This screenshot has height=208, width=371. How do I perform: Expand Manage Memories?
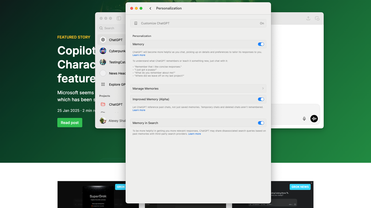coord(198,88)
